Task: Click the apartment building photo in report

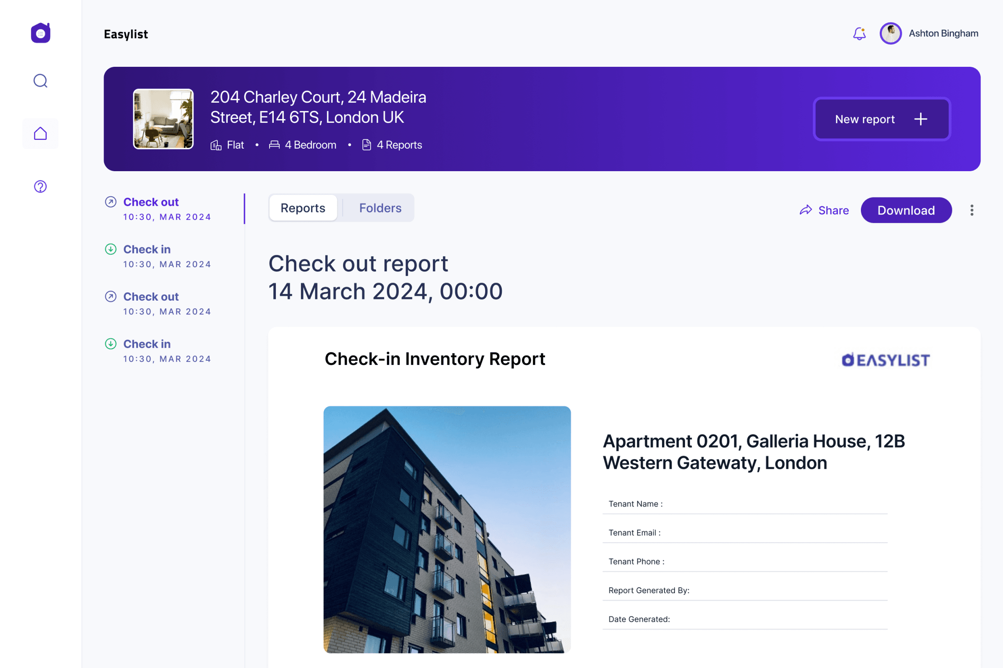Action: [x=447, y=529]
